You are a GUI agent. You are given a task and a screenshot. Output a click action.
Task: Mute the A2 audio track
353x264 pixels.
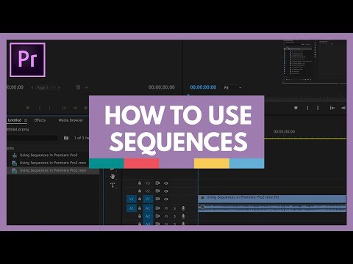click(166, 216)
